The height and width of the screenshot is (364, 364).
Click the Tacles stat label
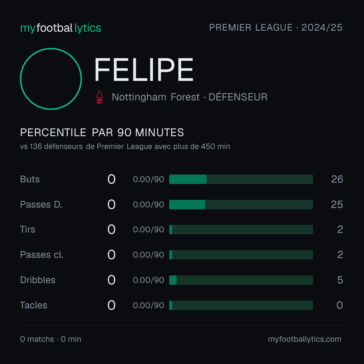(x=33, y=305)
